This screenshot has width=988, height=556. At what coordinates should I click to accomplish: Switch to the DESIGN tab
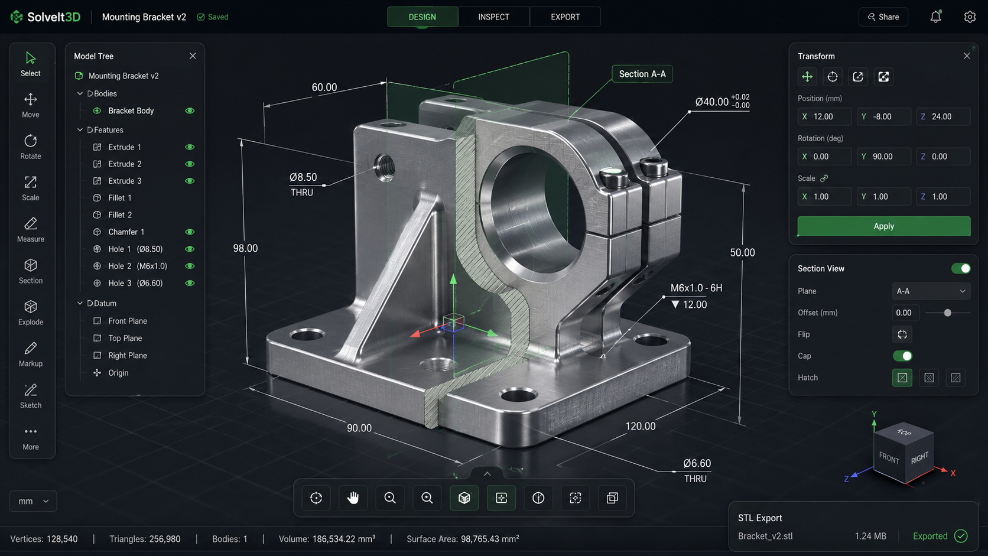click(422, 17)
